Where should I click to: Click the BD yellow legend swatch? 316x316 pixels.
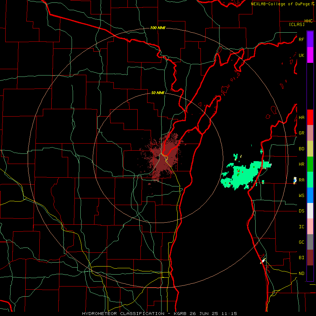click(x=310, y=149)
